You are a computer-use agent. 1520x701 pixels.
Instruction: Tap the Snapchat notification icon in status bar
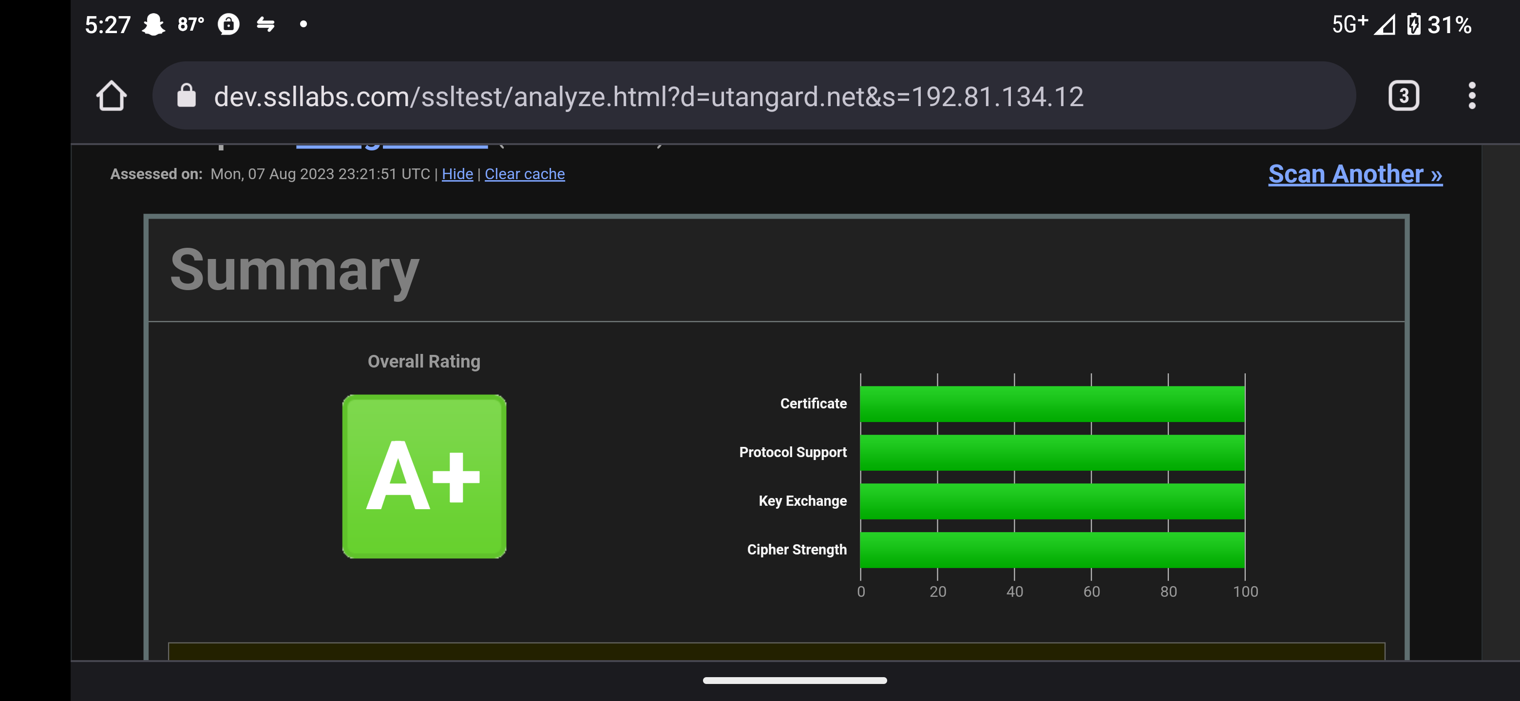tap(153, 25)
